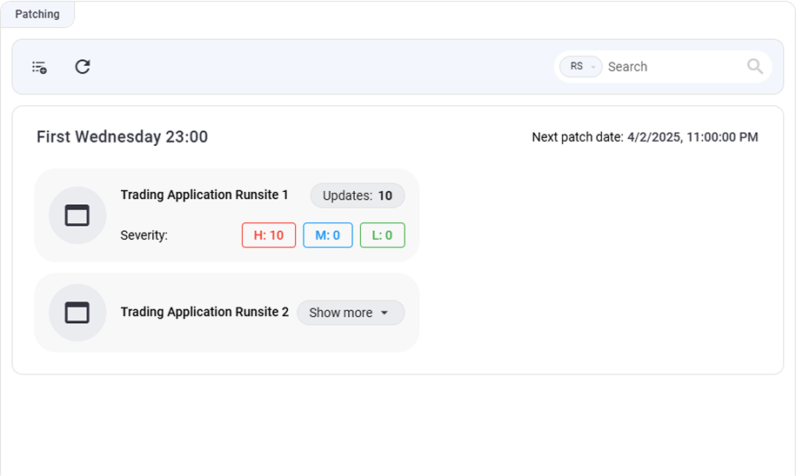Click the magnifier search icon
Screen dimensions: 796x476
click(x=755, y=66)
